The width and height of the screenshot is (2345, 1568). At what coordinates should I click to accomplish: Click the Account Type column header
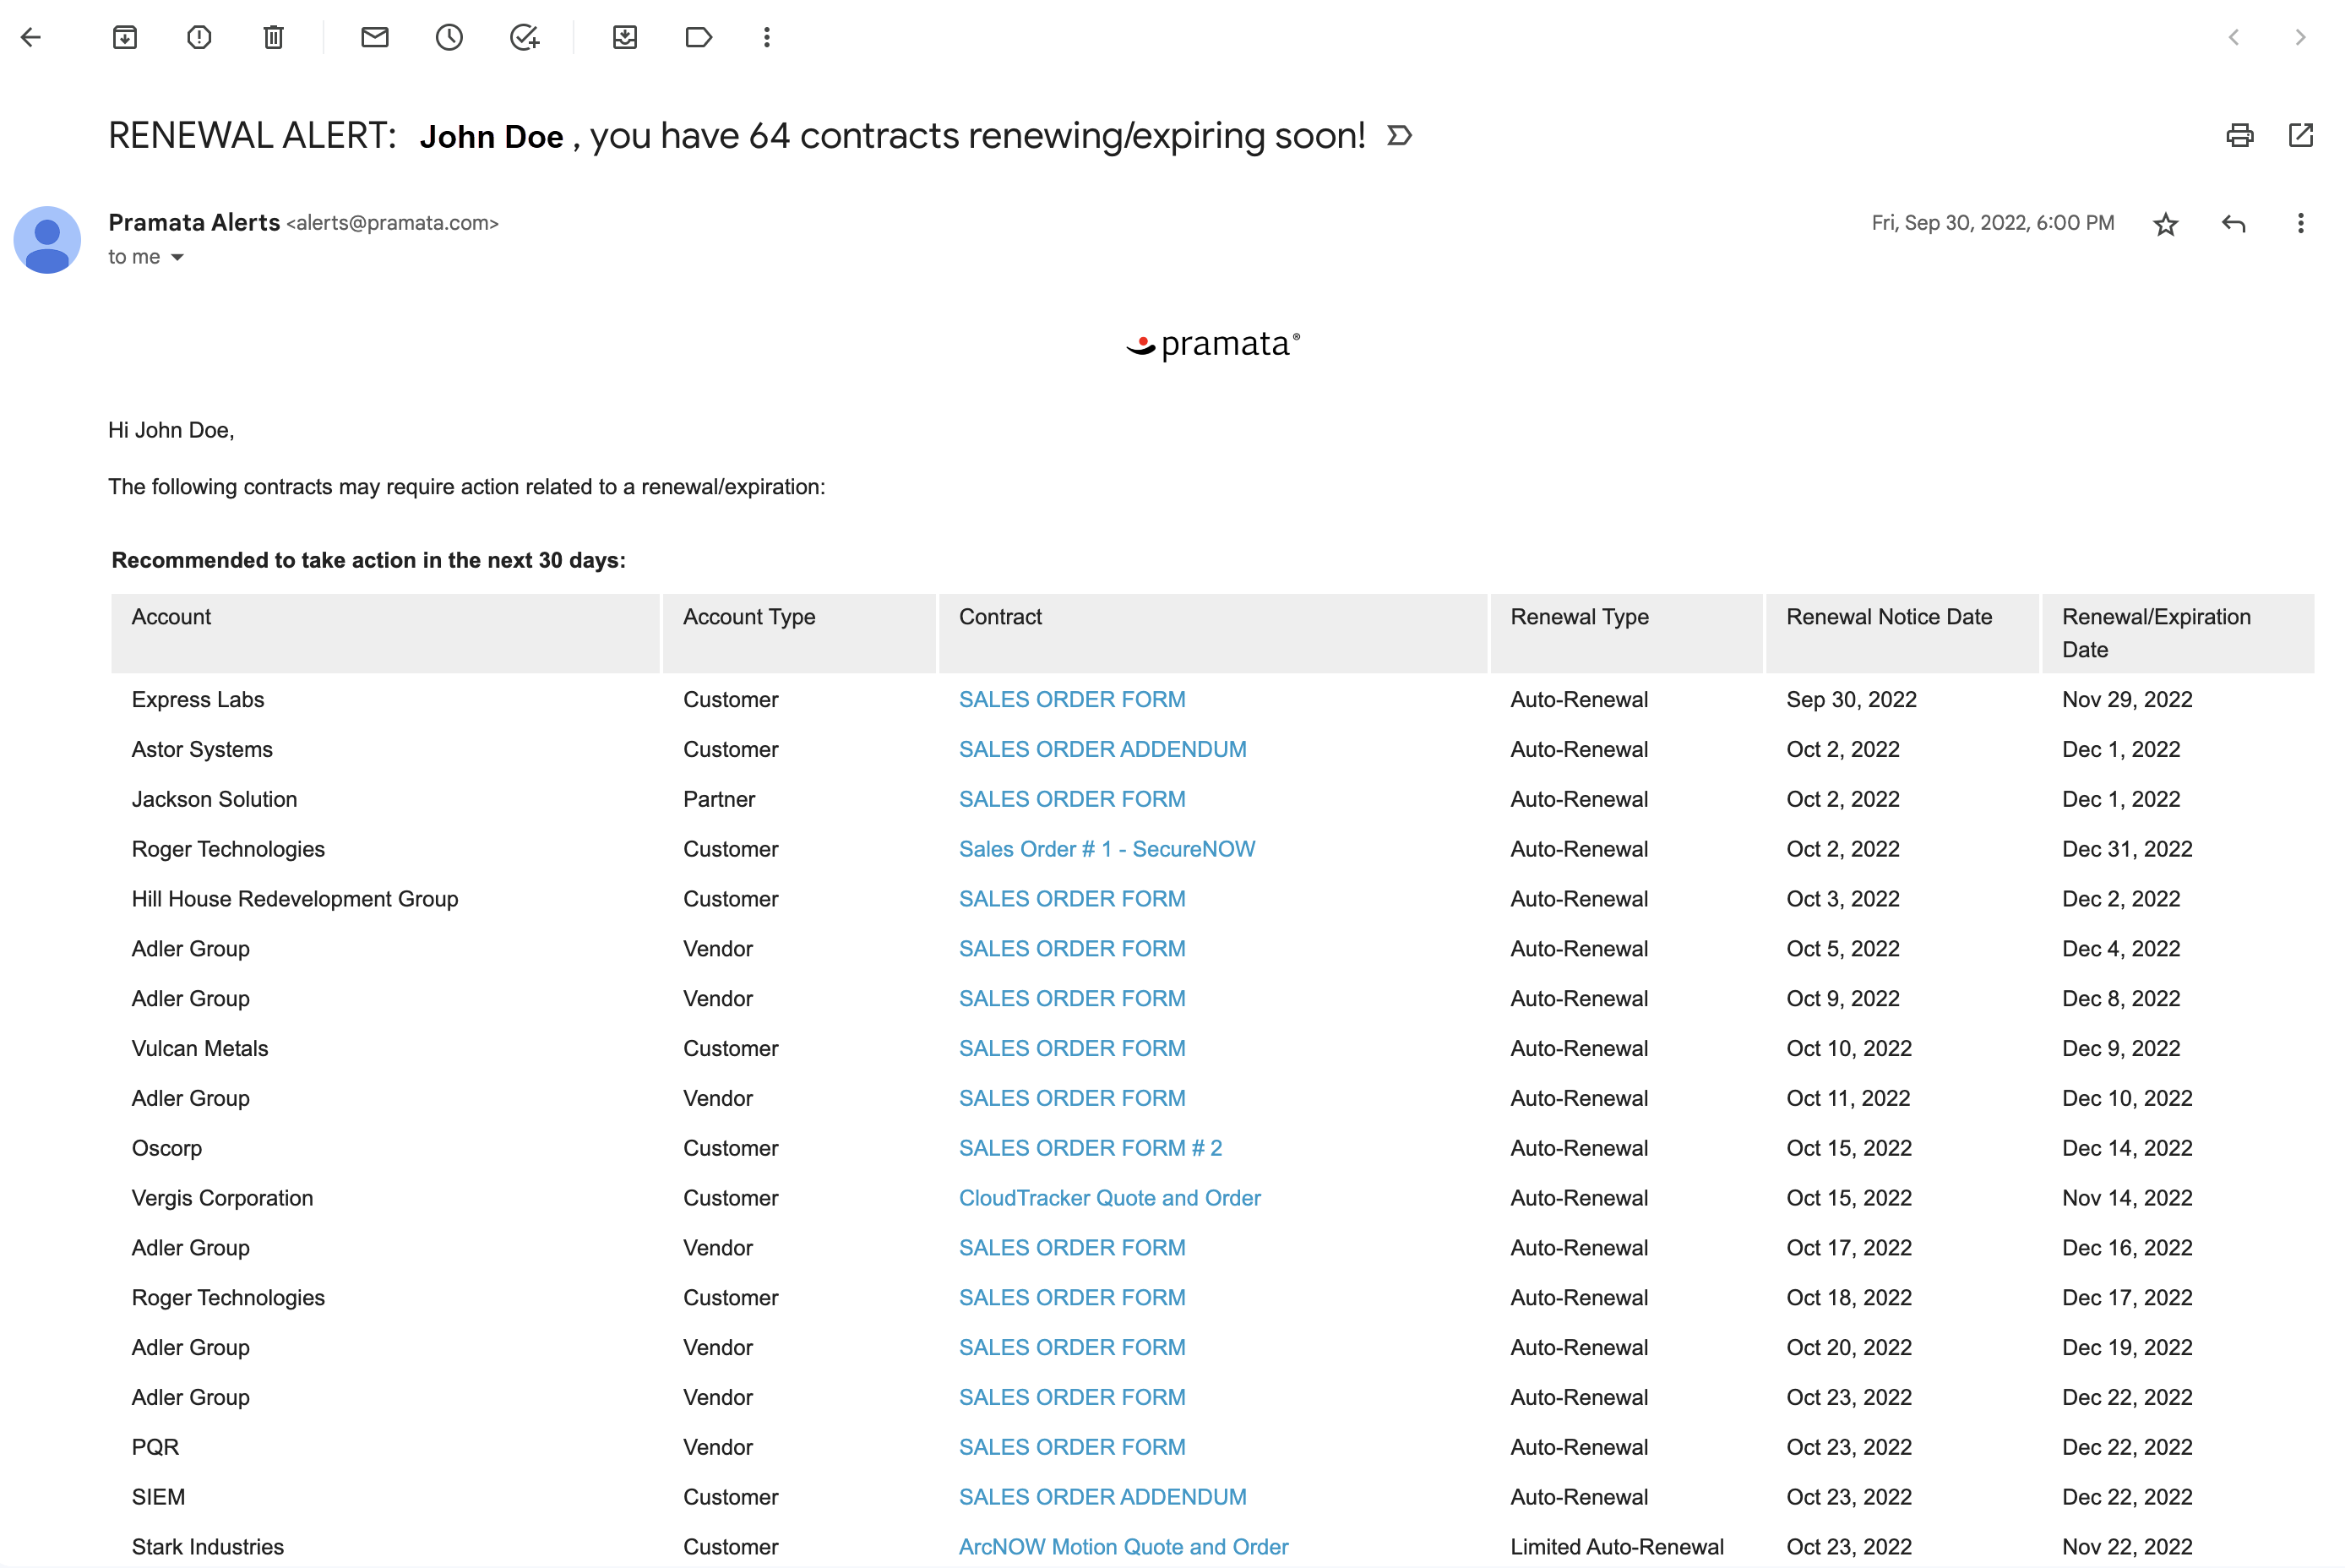coord(799,634)
